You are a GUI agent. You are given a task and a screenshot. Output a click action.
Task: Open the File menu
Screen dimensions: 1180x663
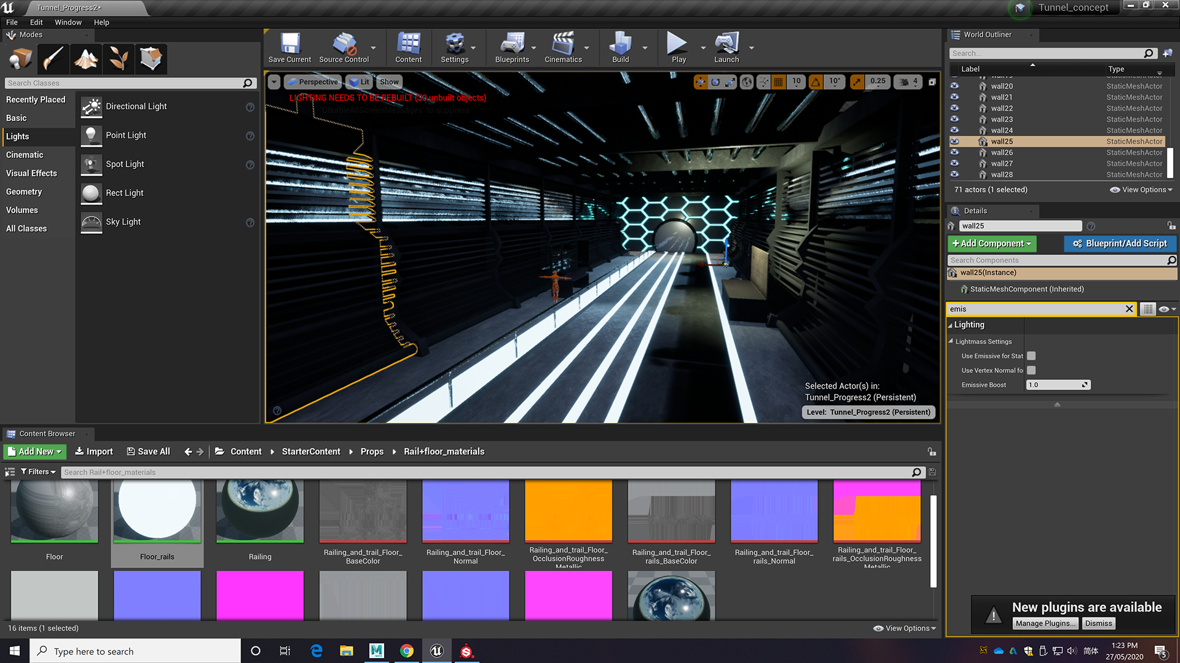coord(12,22)
